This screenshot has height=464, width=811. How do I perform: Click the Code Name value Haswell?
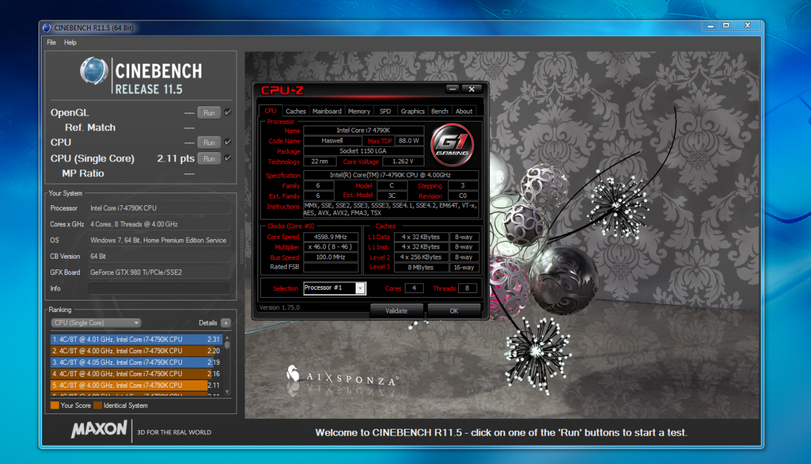[333, 140]
